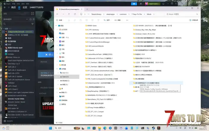Click the File Explorer taskbar icon
This screenshot has width=209, height=131.
[x=99, y=128]
